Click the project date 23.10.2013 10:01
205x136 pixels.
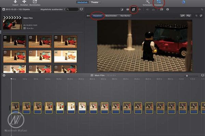pos(30,25)
